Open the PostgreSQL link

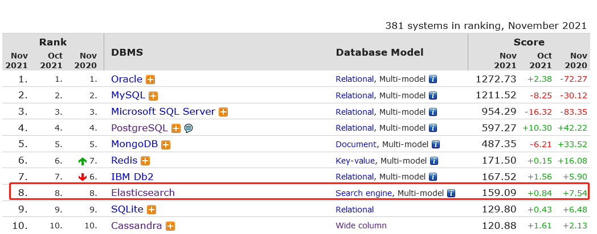140,128
